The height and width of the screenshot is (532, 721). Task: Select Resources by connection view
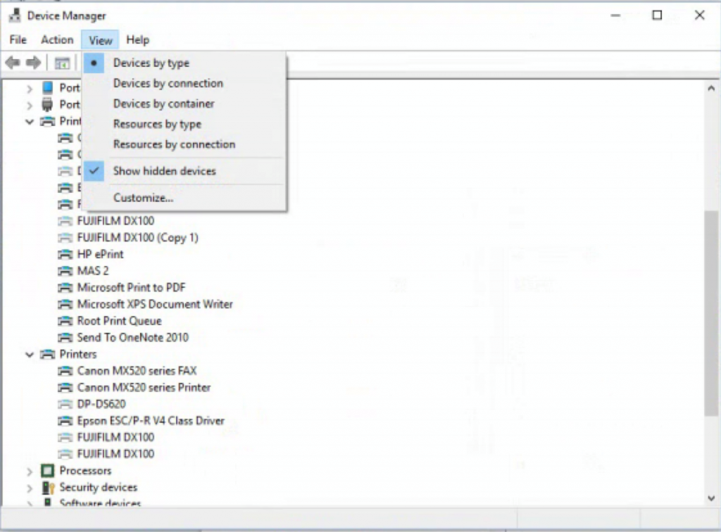(175, 144)
